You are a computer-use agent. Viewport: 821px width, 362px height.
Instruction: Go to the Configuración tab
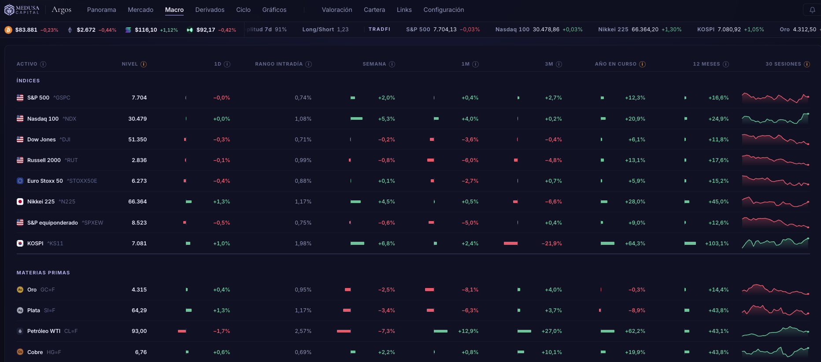444,10
